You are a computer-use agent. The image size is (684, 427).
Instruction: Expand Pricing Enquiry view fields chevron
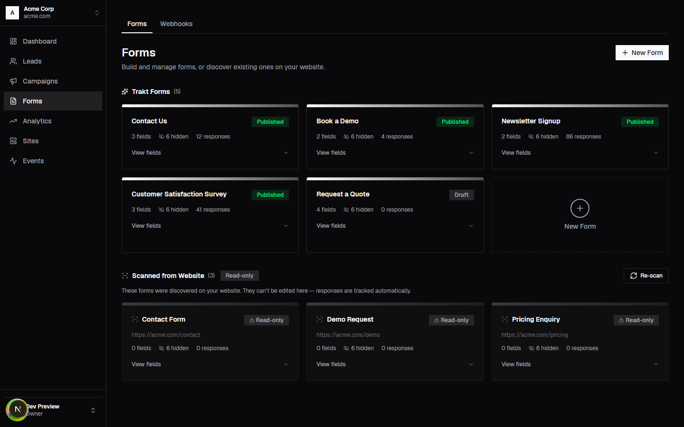(656, 364)
